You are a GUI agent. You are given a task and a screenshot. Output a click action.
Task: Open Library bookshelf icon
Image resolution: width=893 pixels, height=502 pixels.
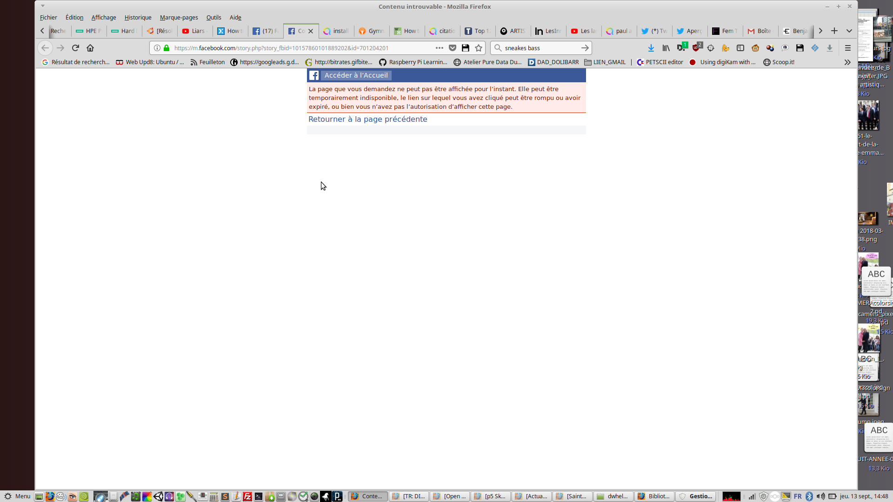click(666, 48)
